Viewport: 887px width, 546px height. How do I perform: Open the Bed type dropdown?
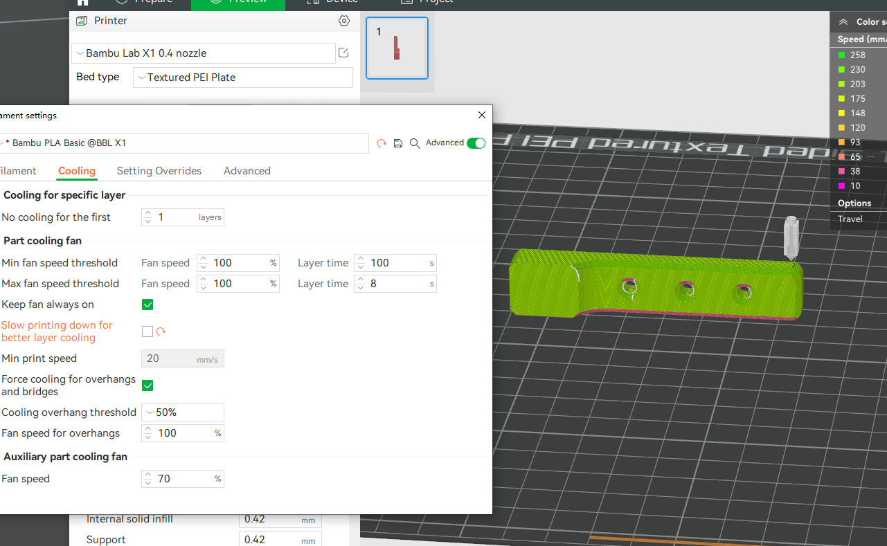point(242,77)
